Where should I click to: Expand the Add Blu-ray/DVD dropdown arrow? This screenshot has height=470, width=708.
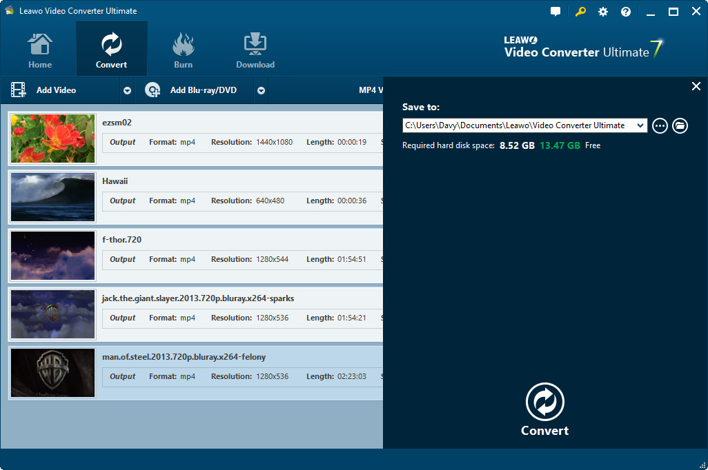261,90
